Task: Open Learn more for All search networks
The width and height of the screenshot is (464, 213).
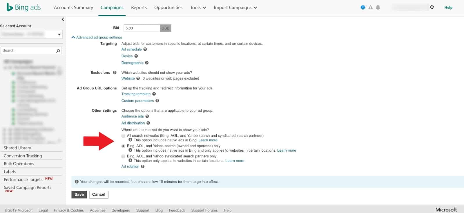Action: click(x=208, y=140)
